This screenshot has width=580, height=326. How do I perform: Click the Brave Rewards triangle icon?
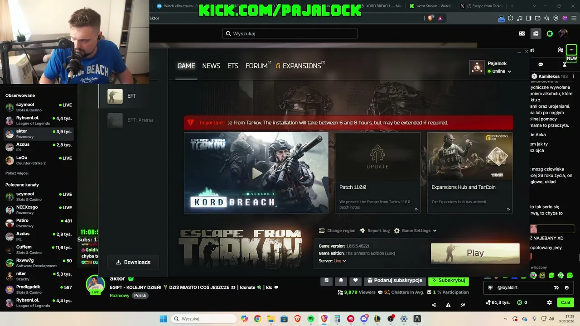[x=440, y=18]
